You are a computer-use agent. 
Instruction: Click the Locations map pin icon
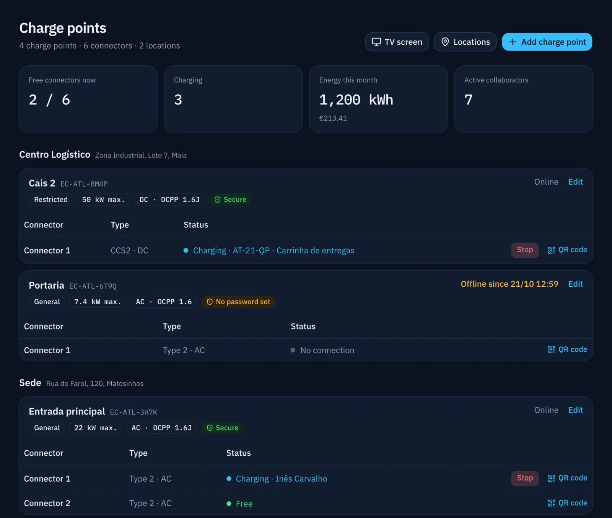pos(445,42)
